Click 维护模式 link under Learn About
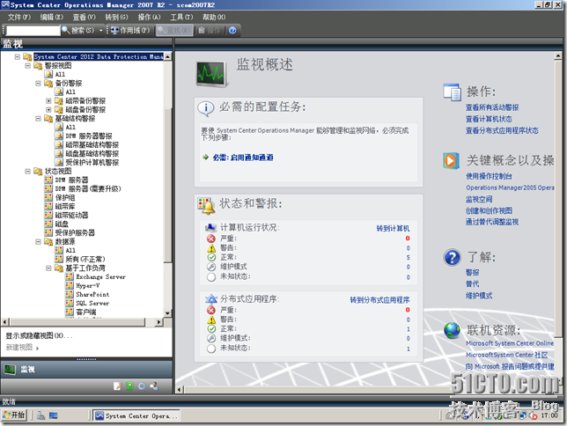The width and height of the screenshot is (567, 426). pyautogui.click(x=479, y=296)
